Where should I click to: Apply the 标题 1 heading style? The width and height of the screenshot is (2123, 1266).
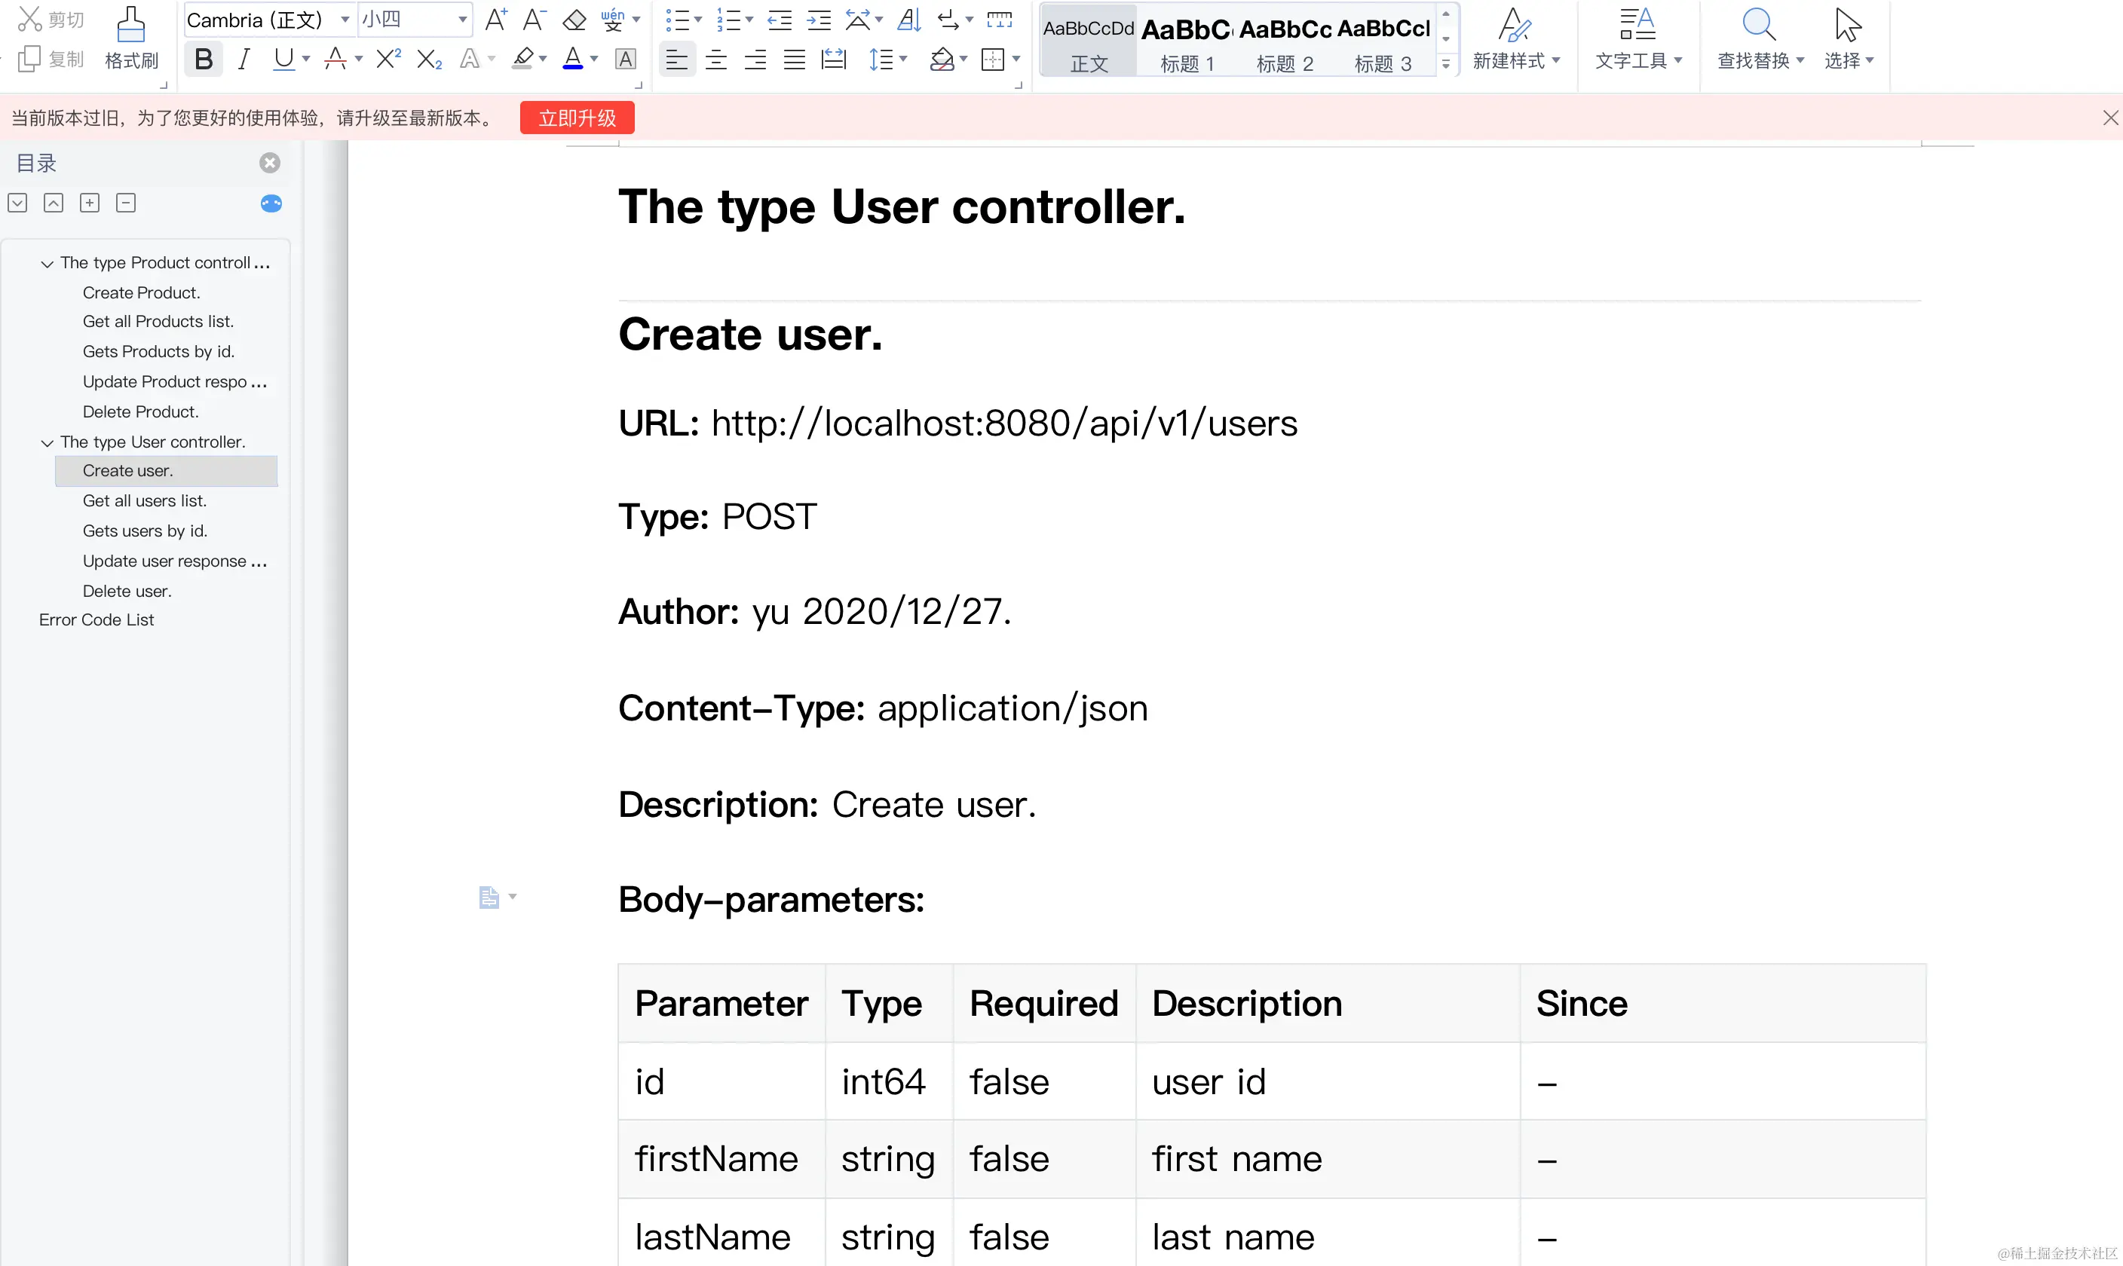click(x=1186, y=44)
